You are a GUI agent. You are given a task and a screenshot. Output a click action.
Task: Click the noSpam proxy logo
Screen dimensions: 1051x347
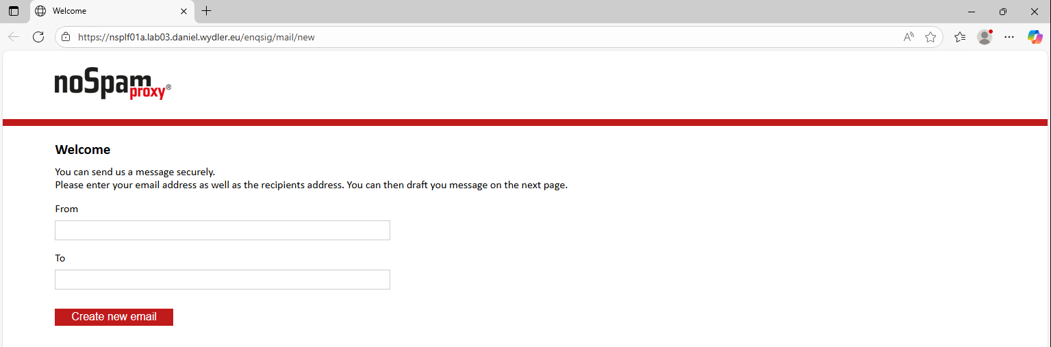[x=113, y=85]
